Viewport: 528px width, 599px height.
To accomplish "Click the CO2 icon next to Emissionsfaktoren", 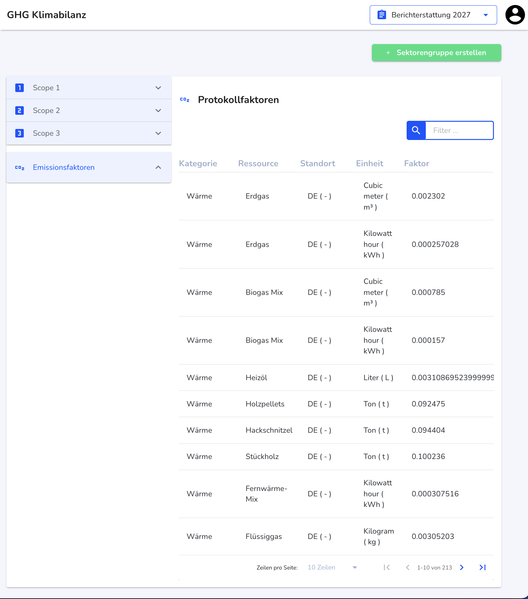I will [x=20, y=167].
